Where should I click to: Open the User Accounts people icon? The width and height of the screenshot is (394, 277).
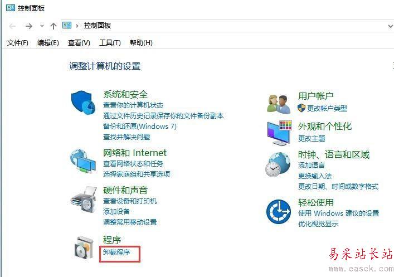point(279,103)
